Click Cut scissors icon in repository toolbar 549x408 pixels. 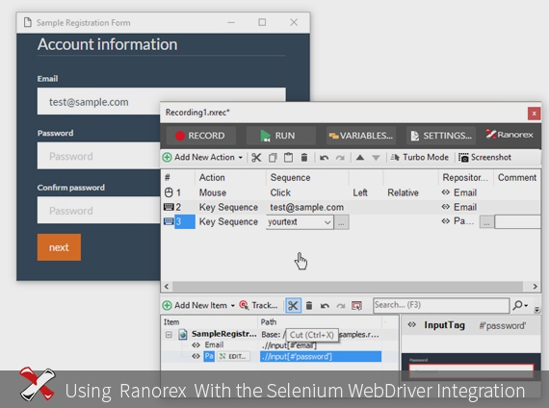(293, 306)
